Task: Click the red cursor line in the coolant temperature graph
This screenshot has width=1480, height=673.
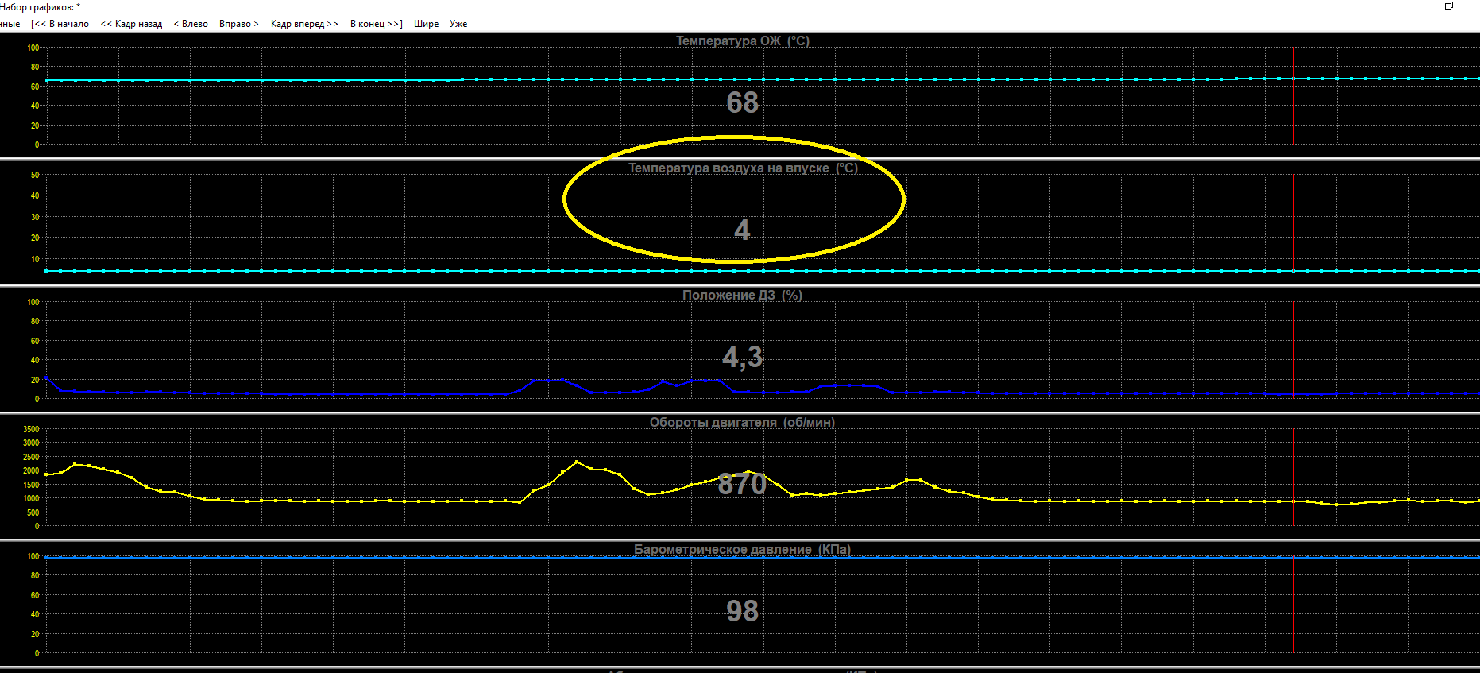Action: pyautogui.click(x=1293, y=95)
